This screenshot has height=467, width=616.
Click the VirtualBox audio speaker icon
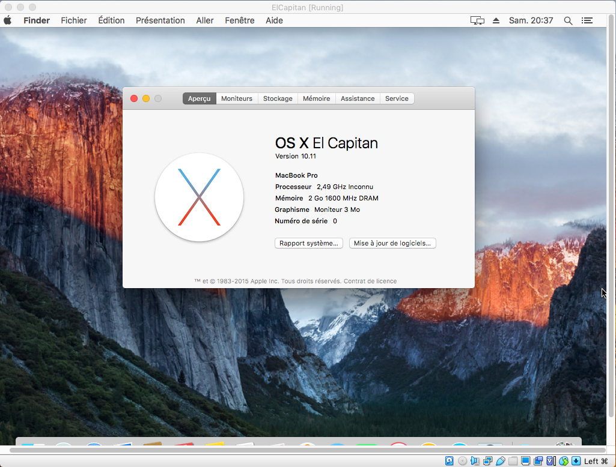coord(475,461)
